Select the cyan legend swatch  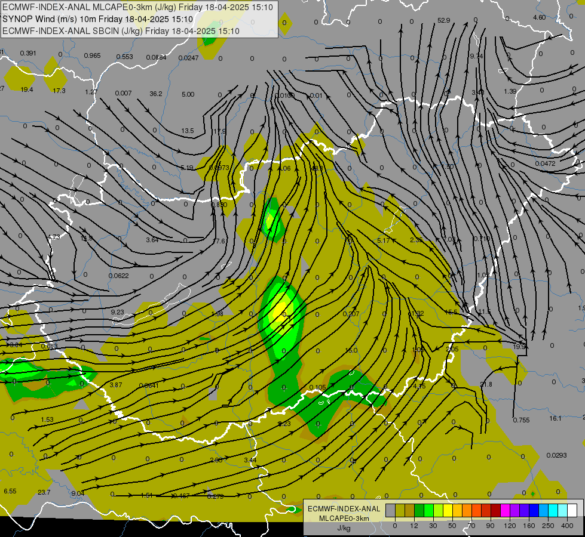(x=553, y=510)
